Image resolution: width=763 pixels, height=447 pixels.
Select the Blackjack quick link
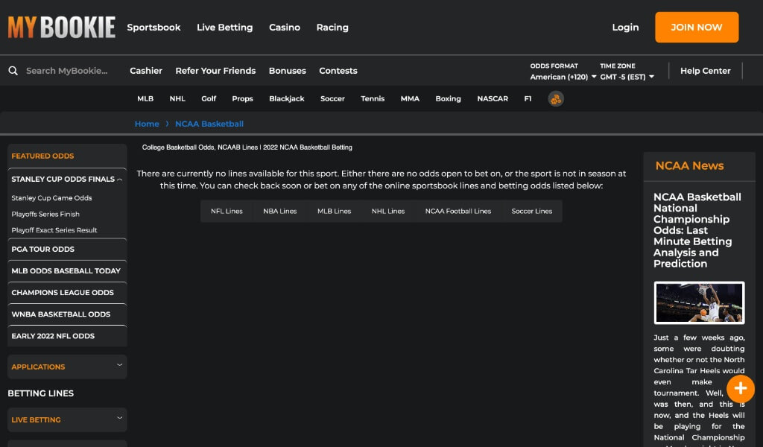(x=287, y=99)
